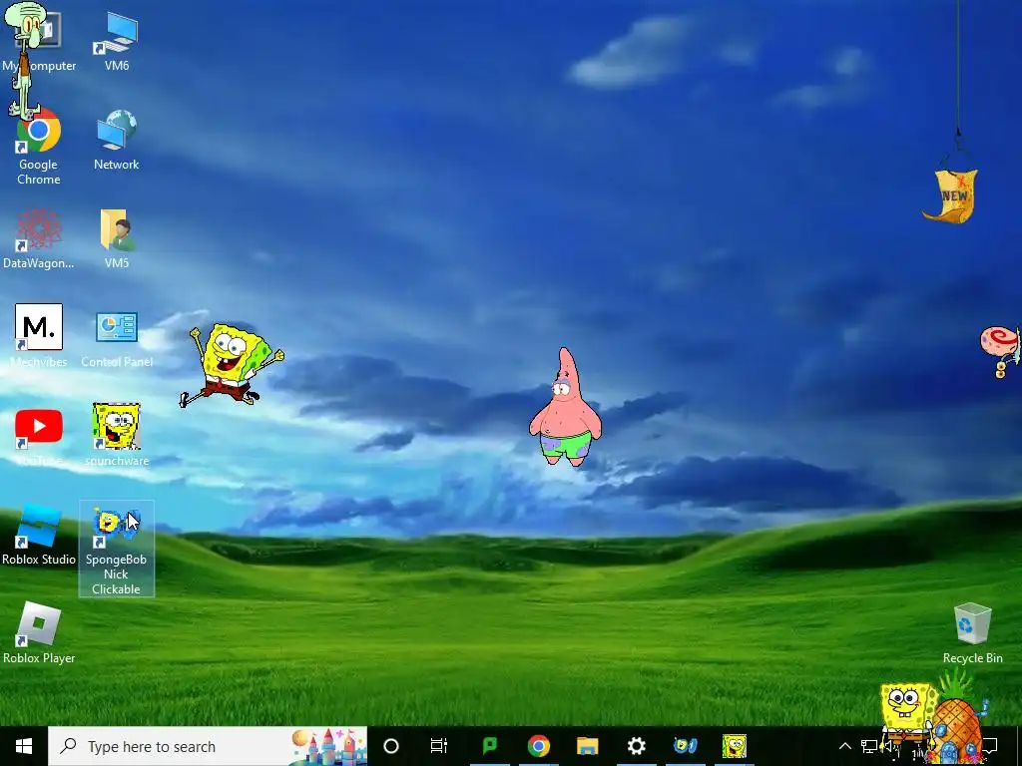Open the YouTube desktop shortcut

[x=39, y=437]
